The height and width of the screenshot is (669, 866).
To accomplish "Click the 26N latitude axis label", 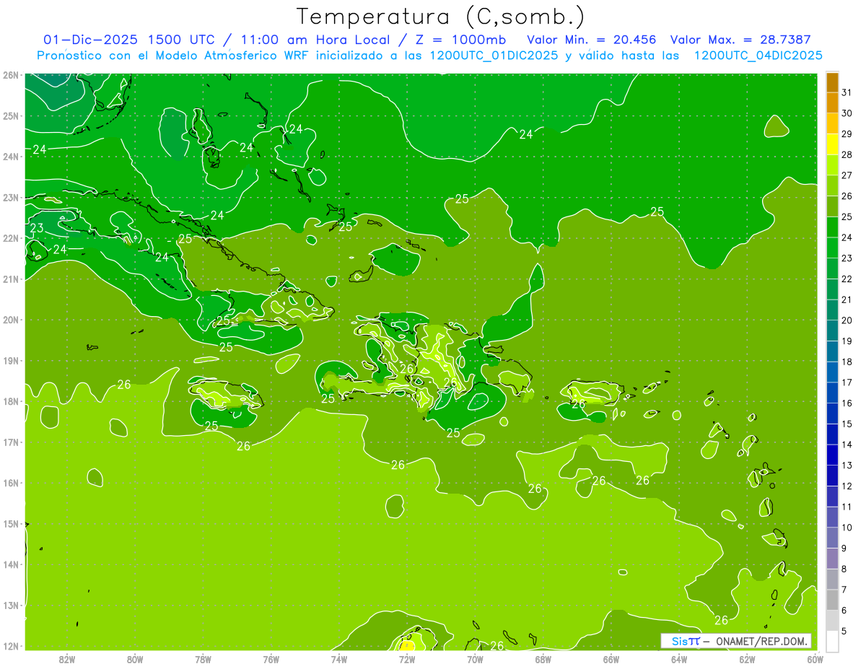I will coord(10,75).
